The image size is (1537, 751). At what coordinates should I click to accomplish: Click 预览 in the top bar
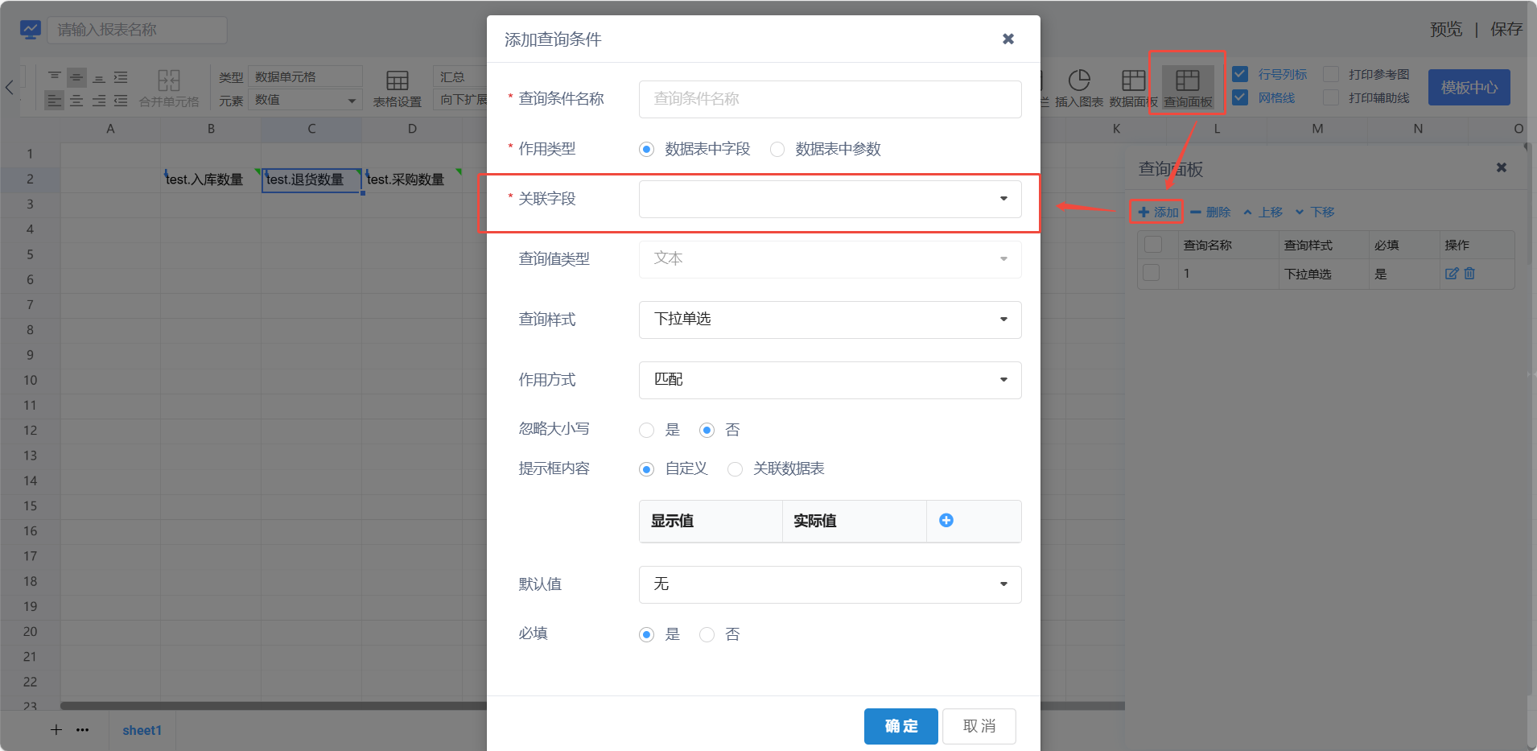[x=1445, y=30]
